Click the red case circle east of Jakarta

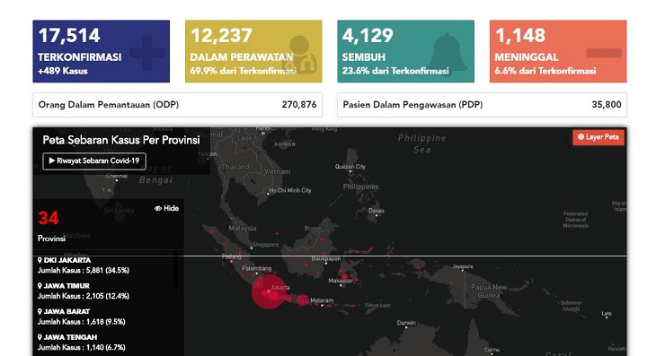point(303,300)
